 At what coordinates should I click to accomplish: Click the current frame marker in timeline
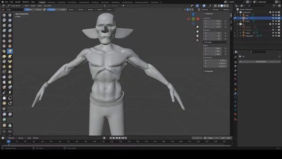coord(8,142)
